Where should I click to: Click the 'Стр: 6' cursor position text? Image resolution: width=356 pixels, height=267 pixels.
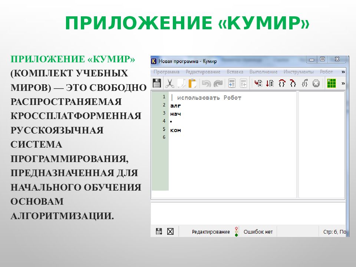click(330, 232)
